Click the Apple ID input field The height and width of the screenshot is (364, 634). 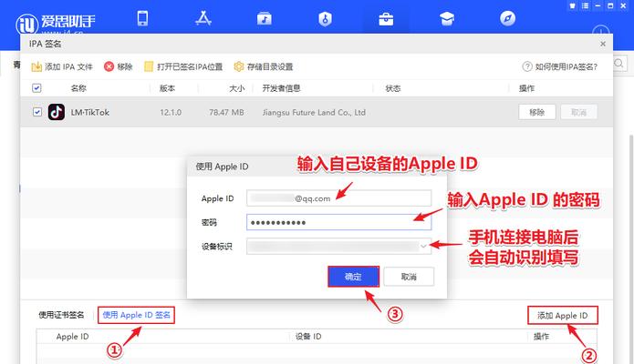point(338,198)
